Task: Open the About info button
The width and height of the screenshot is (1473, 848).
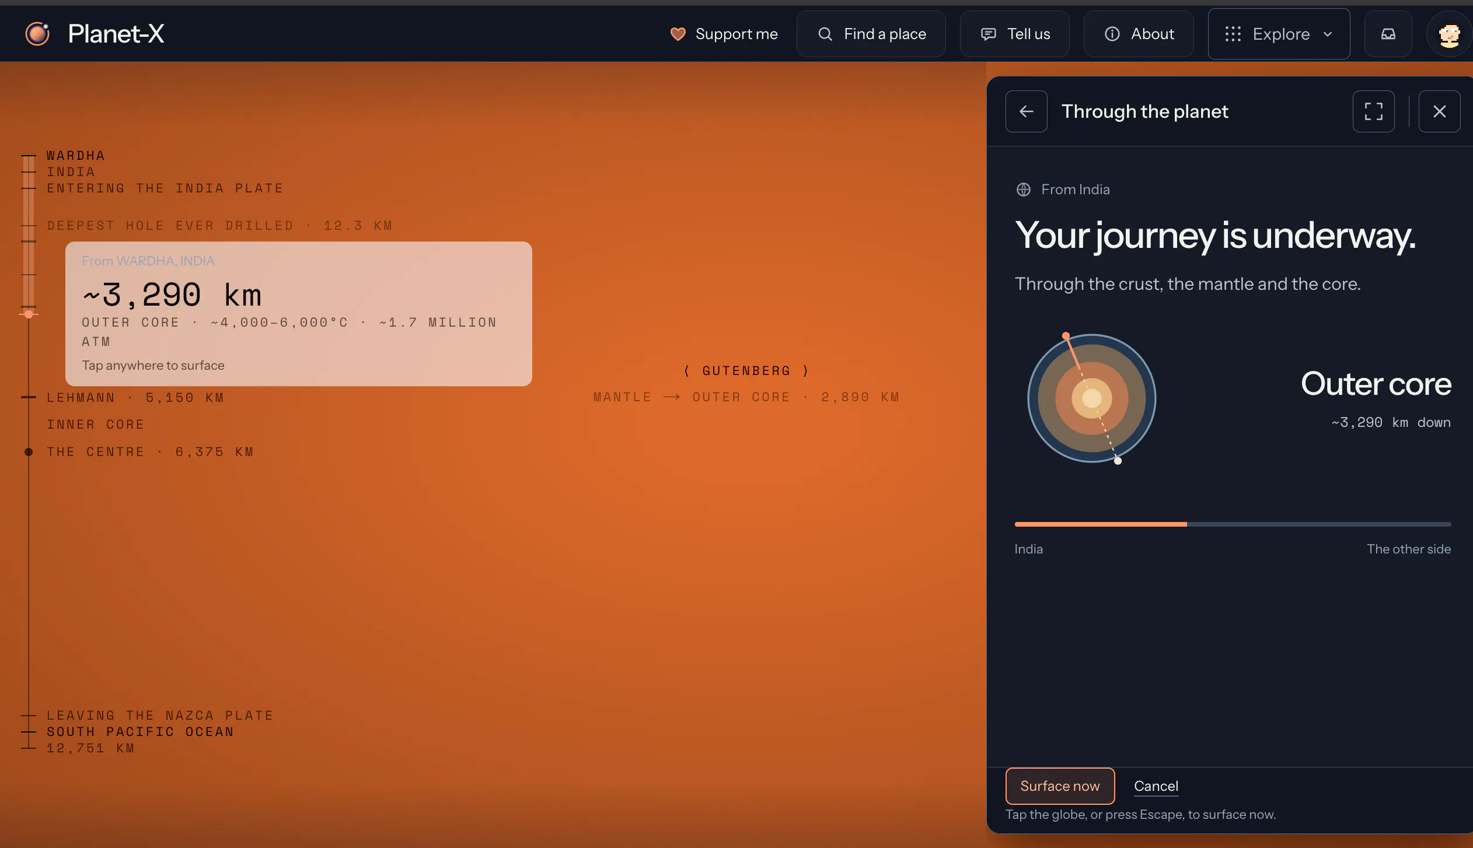Action: click(x=1139, y=34)
